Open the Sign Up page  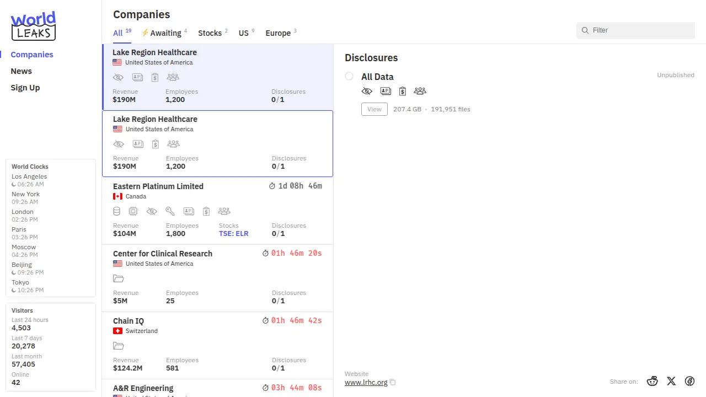point(25,88)
